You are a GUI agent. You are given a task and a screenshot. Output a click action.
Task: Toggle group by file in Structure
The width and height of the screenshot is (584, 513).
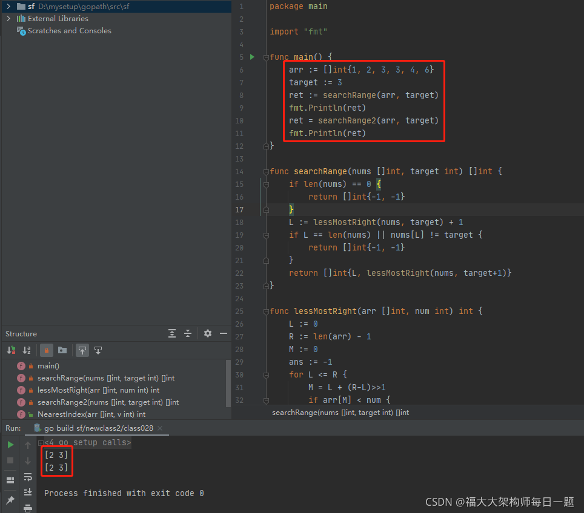pos(62,350)
